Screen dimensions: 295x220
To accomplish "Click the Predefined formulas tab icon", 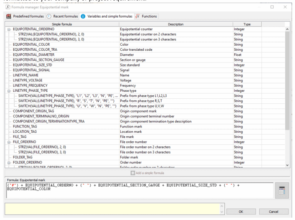I will pos(9,17).
